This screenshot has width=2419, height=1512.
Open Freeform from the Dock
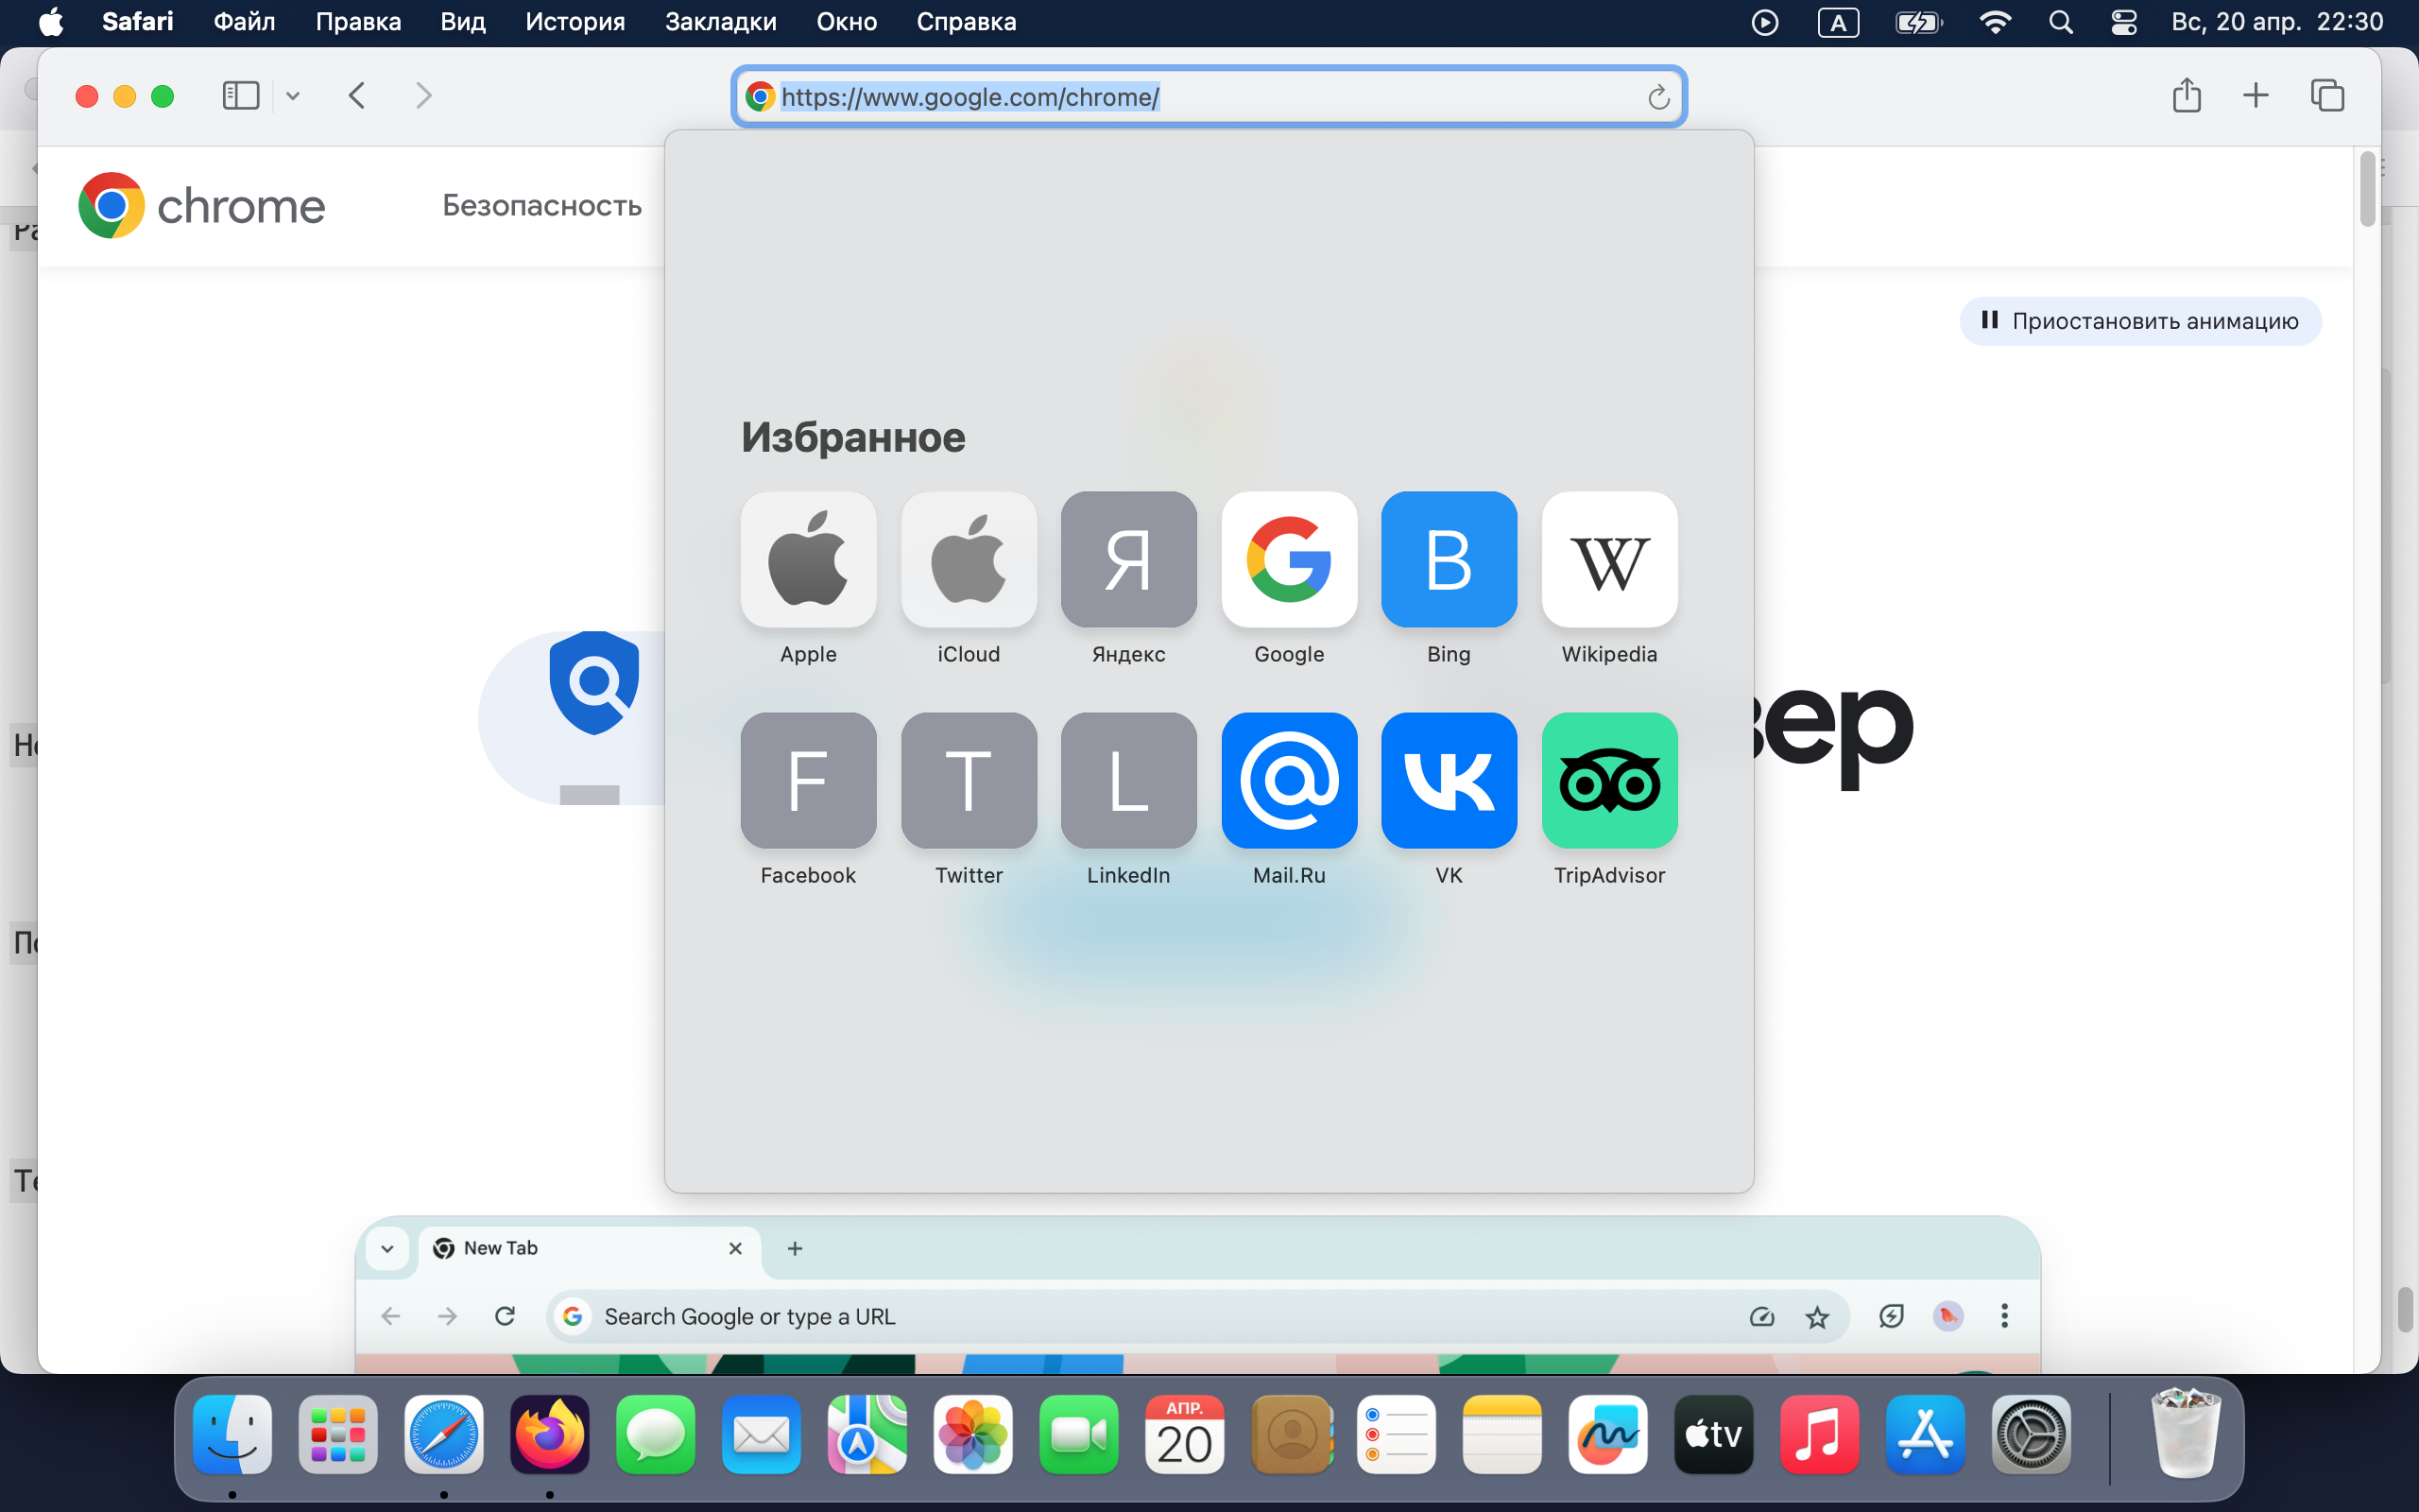click(x=1608, y=1434)
